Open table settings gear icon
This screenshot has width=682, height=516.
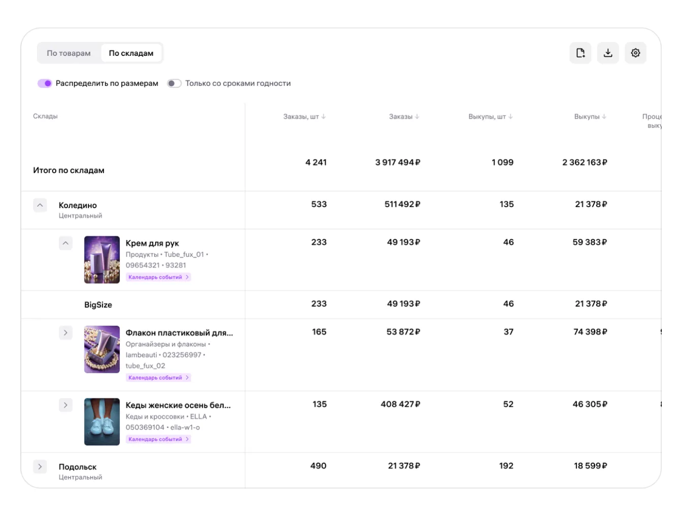[x=635, y=53]
